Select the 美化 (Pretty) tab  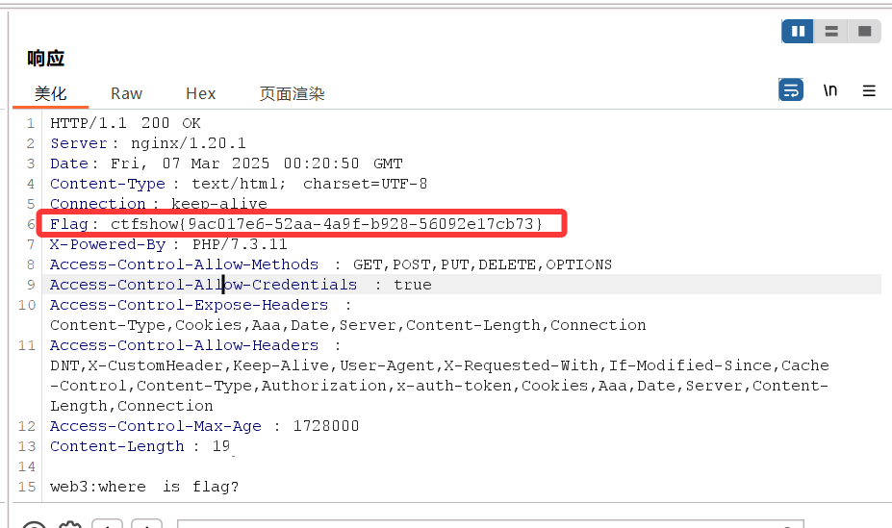50,93
